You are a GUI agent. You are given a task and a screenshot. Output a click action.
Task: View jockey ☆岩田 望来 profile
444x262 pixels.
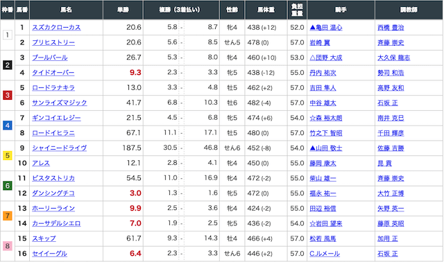(326, 223)
